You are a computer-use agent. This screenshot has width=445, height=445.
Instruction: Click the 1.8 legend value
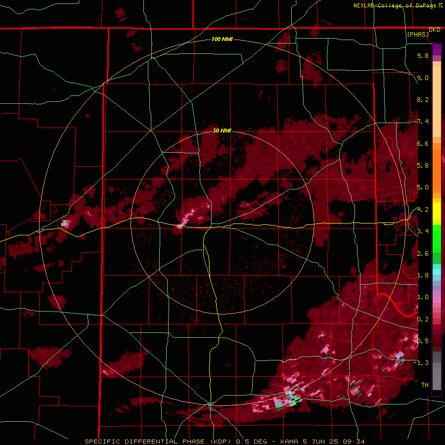[423, 275]
